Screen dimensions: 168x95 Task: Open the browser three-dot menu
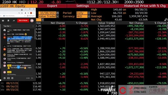34,13
